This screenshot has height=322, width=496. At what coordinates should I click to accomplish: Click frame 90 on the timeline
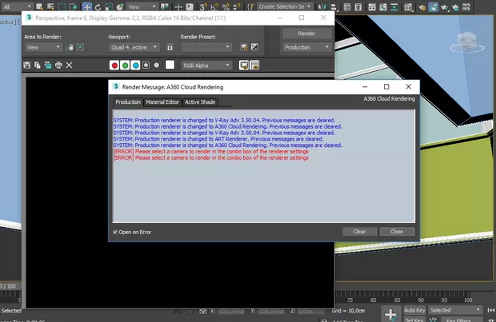pos(421,300)
